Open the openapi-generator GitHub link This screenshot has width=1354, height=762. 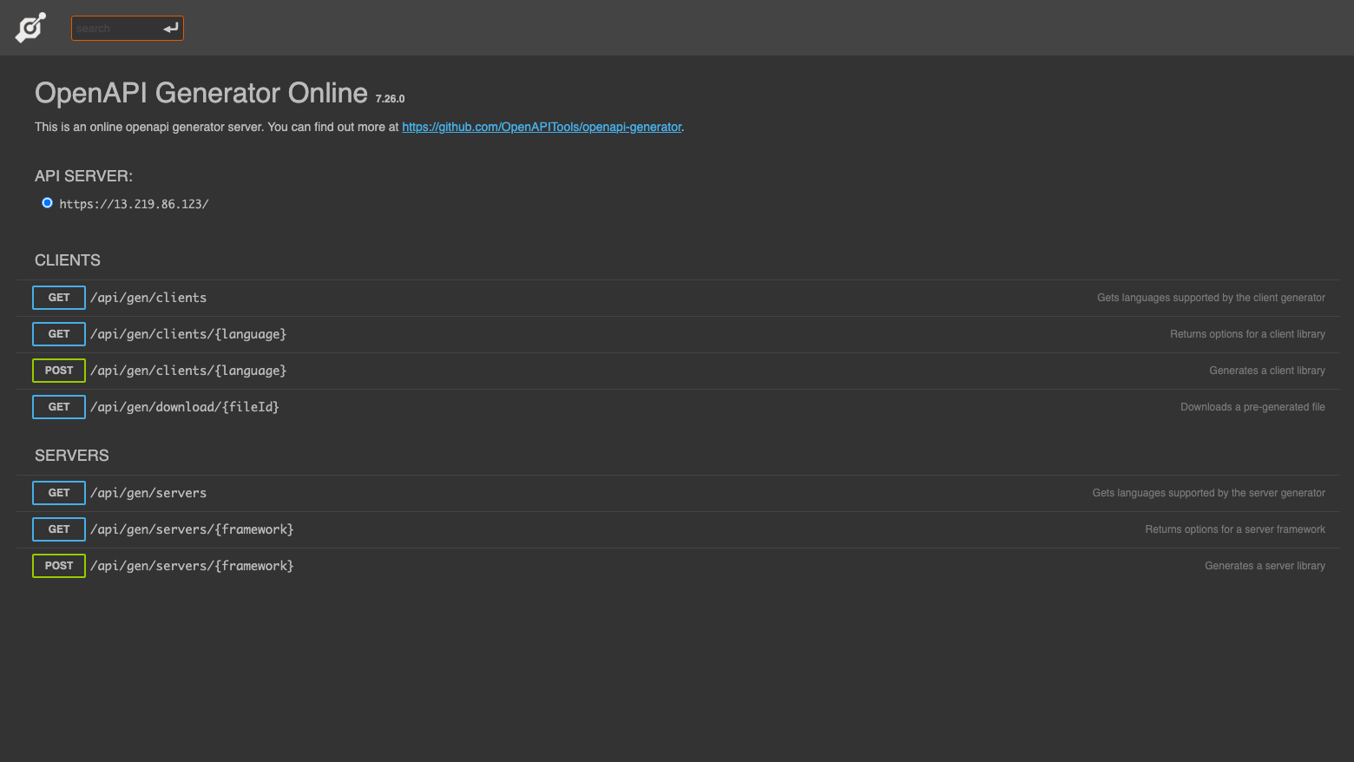pos(542,127)
